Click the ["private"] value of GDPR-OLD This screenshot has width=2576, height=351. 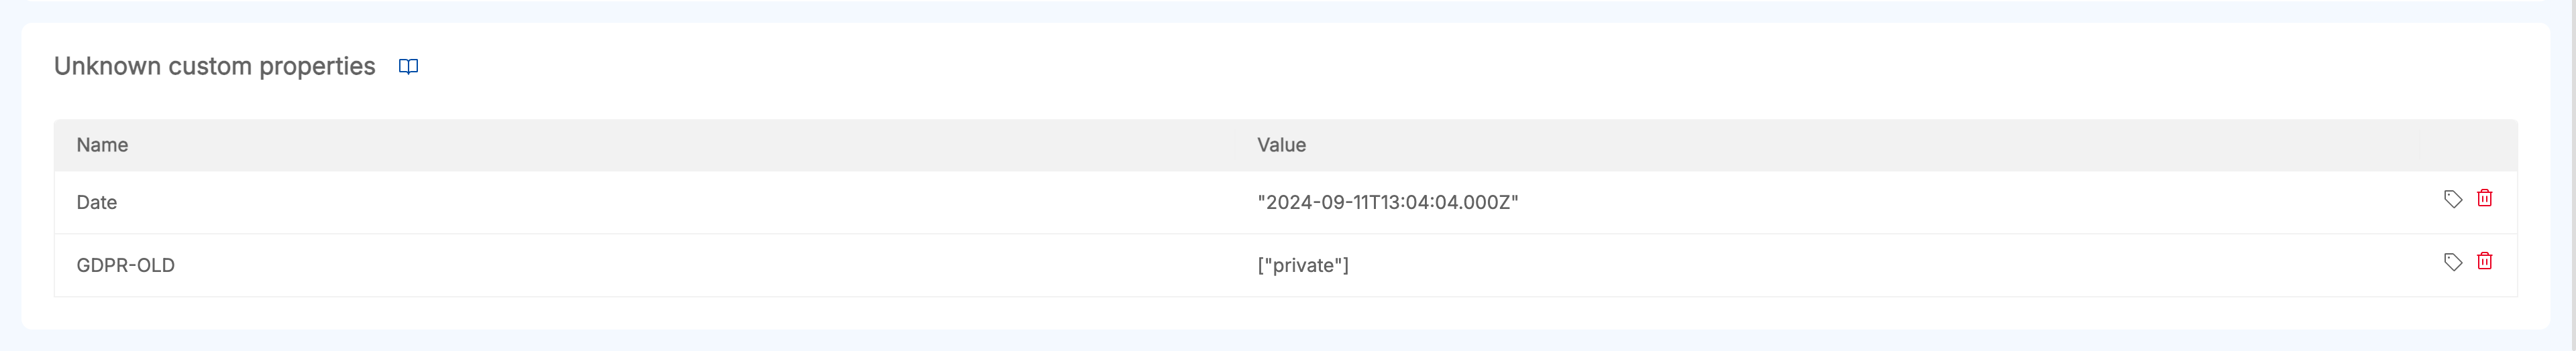[1302, 265]
